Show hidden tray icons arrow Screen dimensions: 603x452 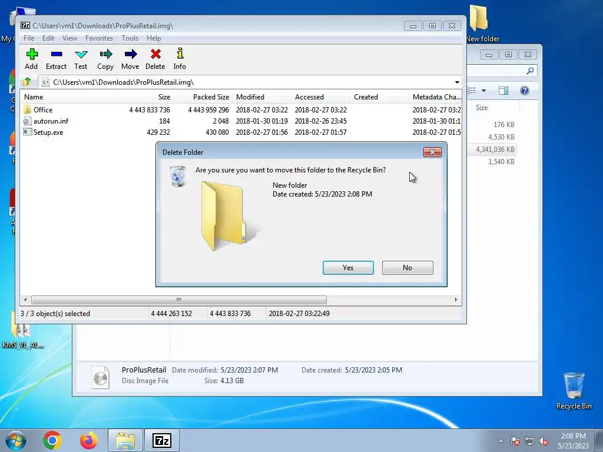pyautogui.click(x=501, y=441)
